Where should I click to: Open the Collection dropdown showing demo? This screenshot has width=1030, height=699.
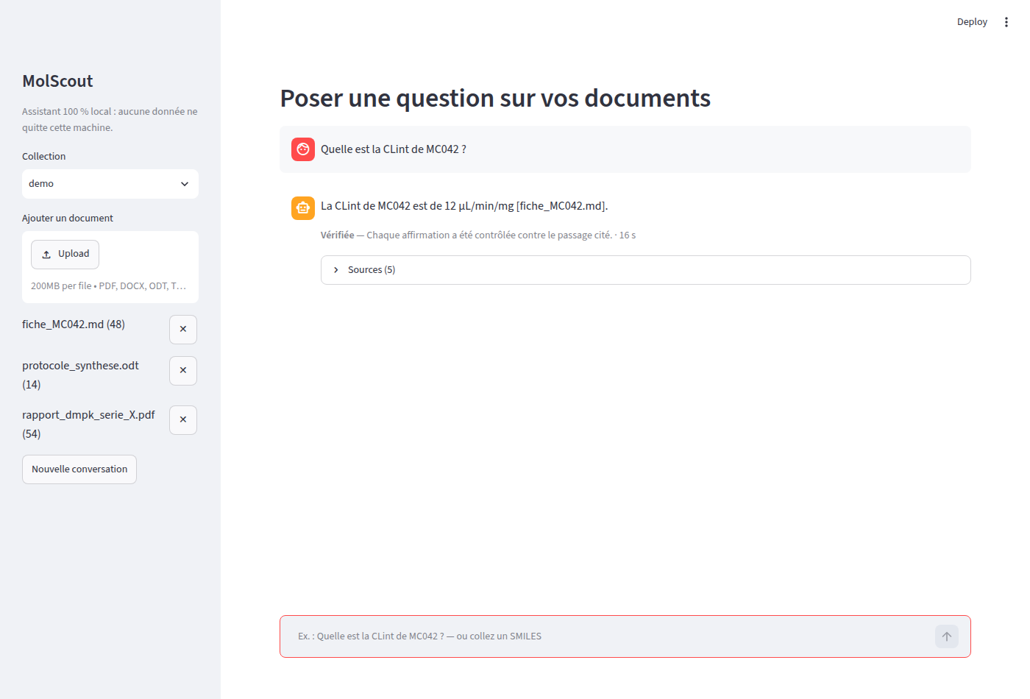tap(110, 184)
